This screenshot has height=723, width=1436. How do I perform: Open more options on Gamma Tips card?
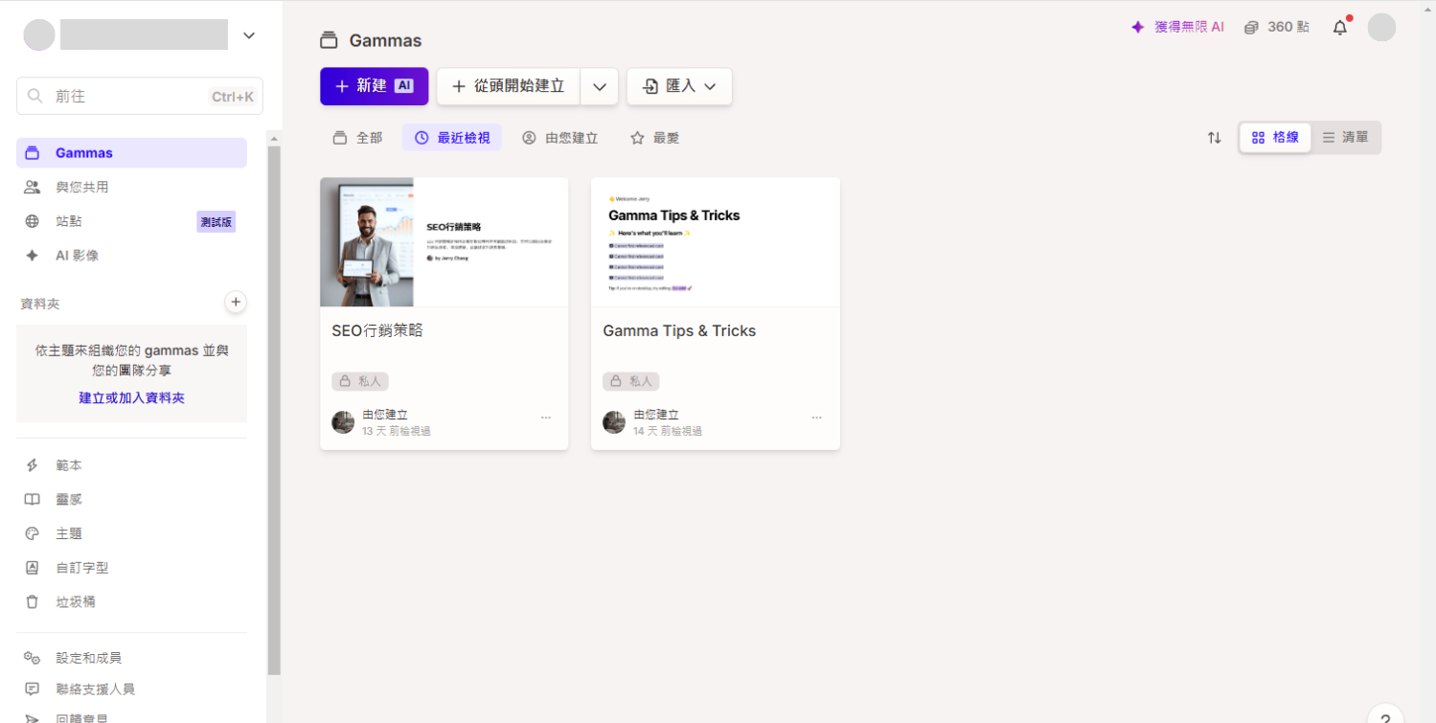tap(817, 418)
